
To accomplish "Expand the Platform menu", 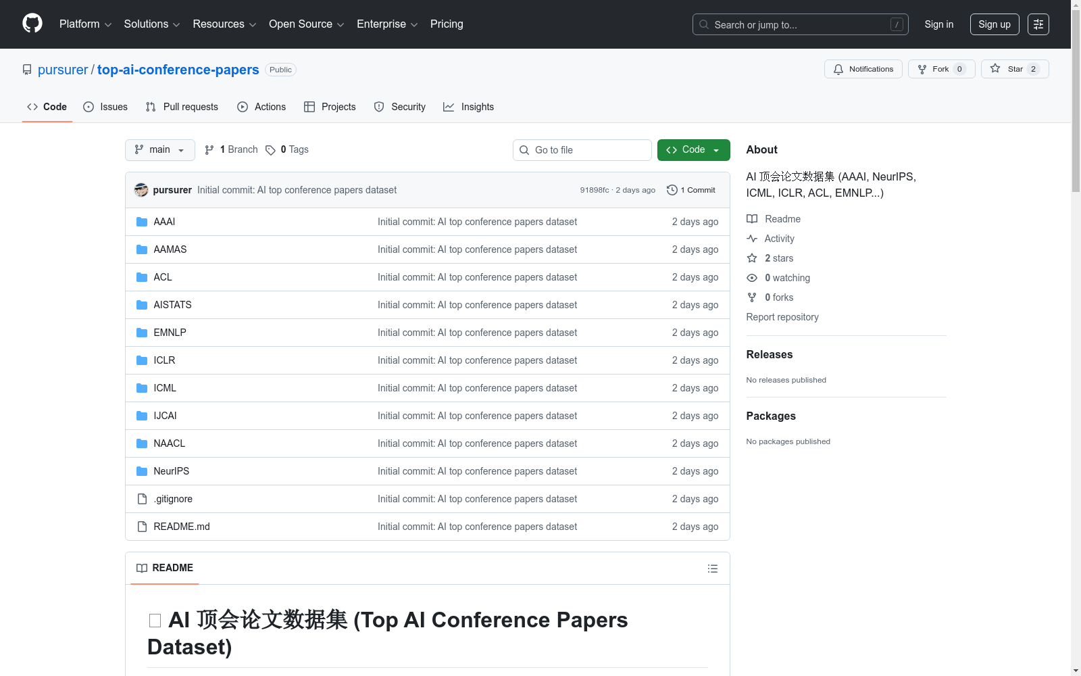I will 86,24.
